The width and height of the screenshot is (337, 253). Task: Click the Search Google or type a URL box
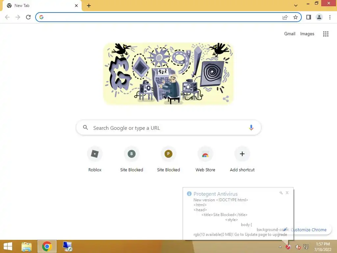click(168, 128)
